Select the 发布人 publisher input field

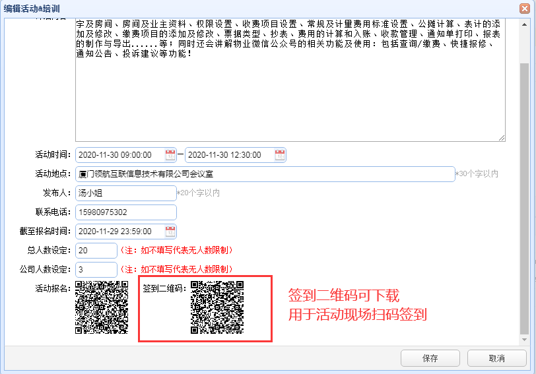(125, 193)
